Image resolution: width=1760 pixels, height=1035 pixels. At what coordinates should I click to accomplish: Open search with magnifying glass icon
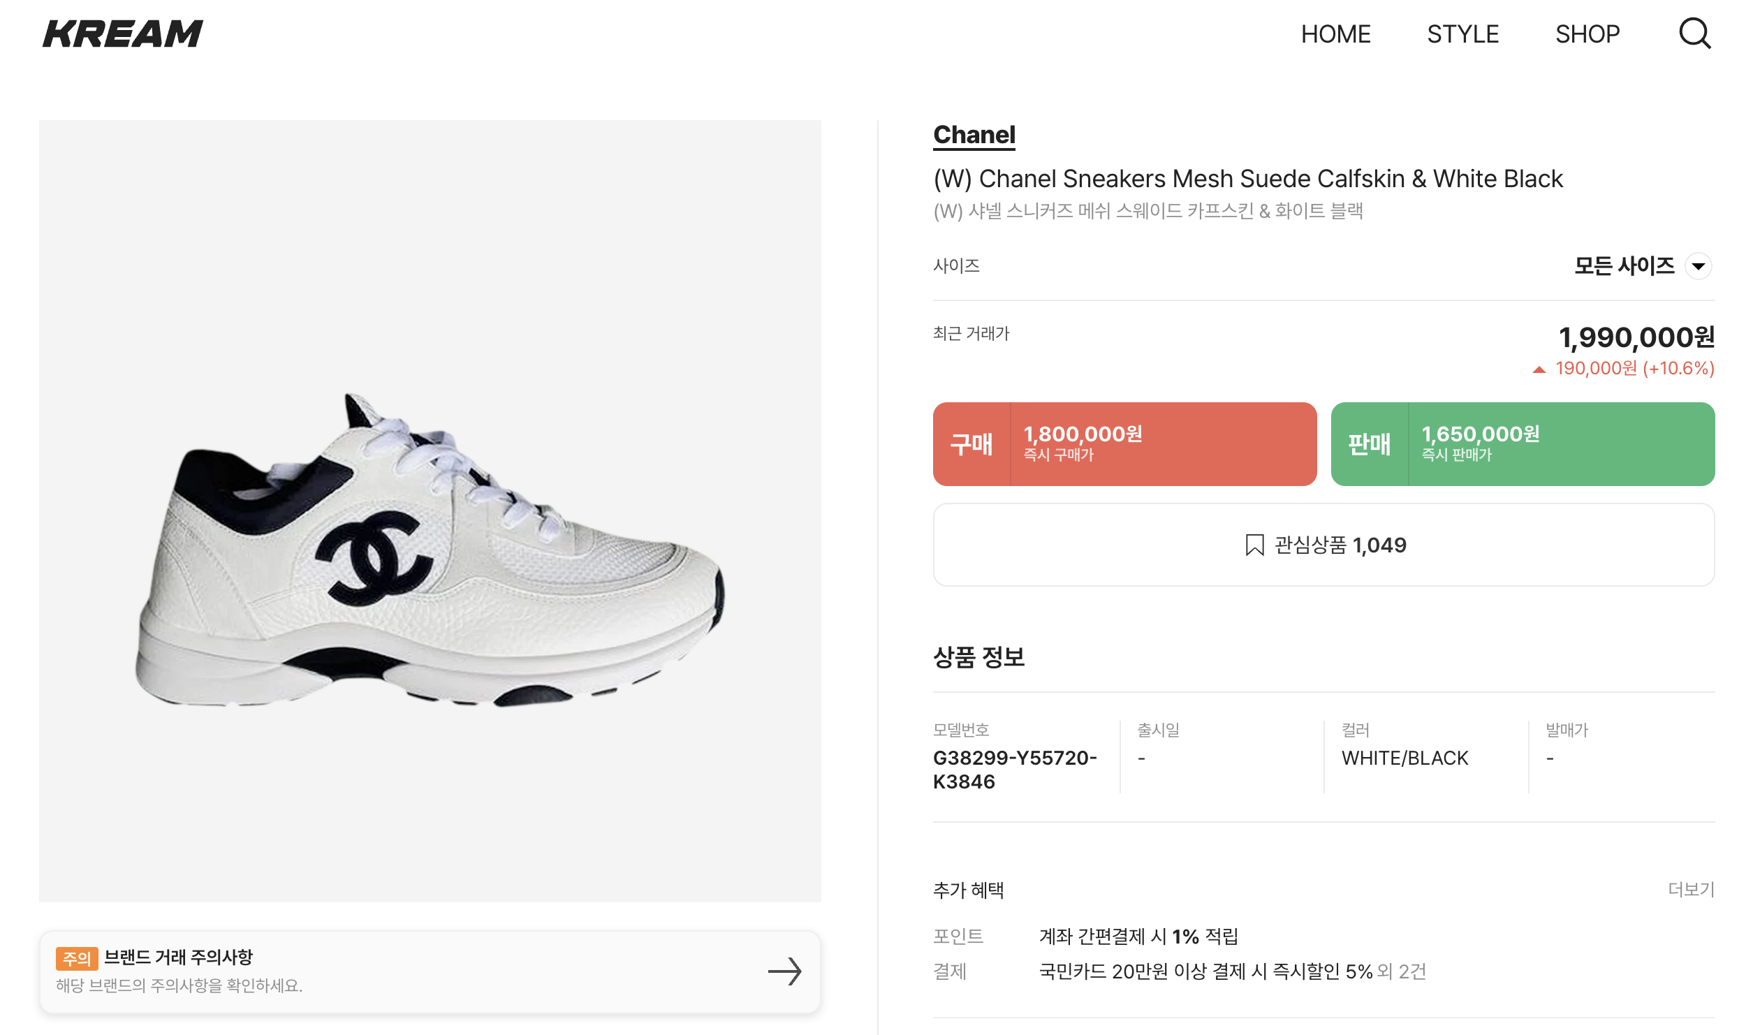[x=1694, y=34]
